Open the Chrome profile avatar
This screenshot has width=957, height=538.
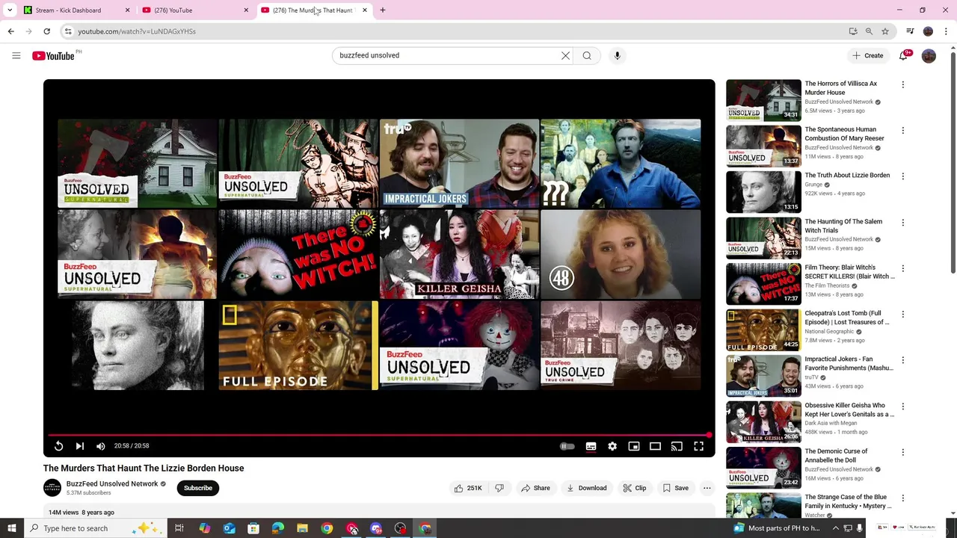pos(928,31)
